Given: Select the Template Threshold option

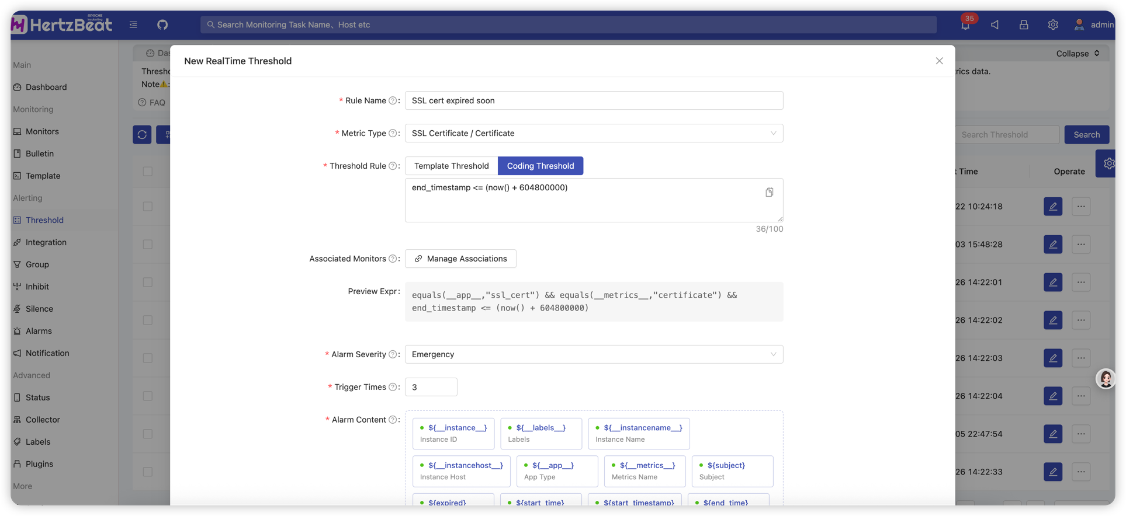Looking at the screenshot, I should 451,166.
